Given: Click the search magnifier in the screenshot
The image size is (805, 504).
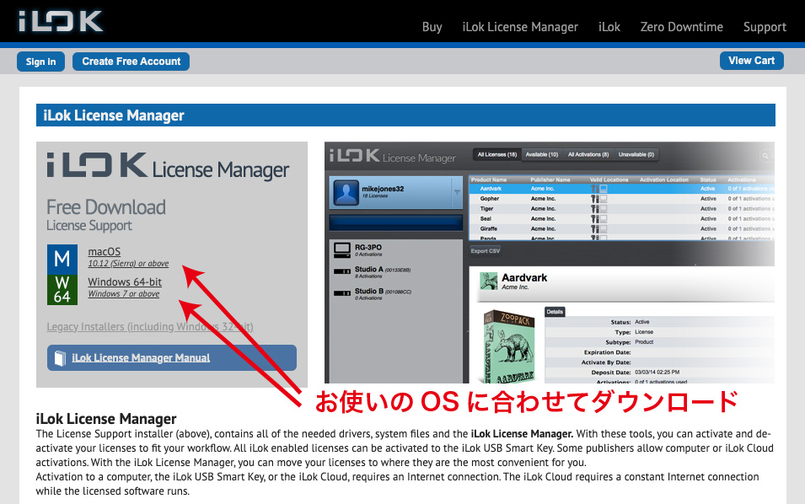Looking at the screenshot, I should pos(765,156).
